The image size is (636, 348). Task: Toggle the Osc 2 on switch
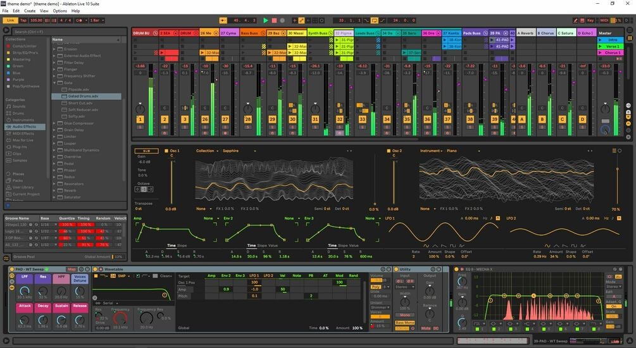tap(389, 151)
